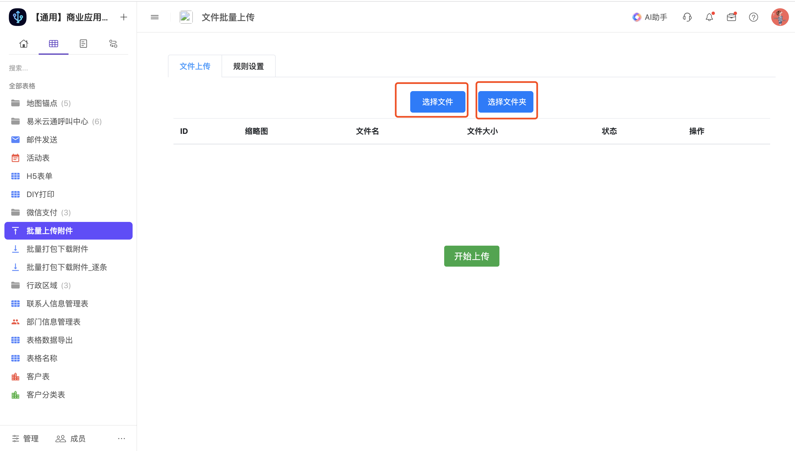Click the 邮件发送 envelope icon
This screenshot has width=795, height=451.
click(15, 140)
